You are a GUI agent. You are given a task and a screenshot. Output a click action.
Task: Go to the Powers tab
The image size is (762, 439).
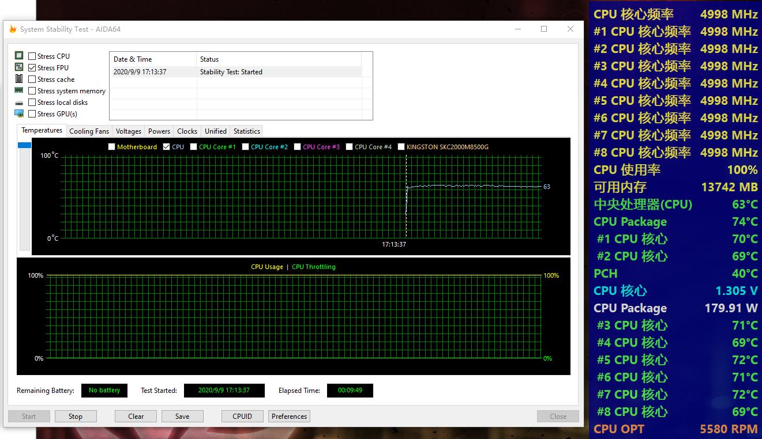[159, 131]
